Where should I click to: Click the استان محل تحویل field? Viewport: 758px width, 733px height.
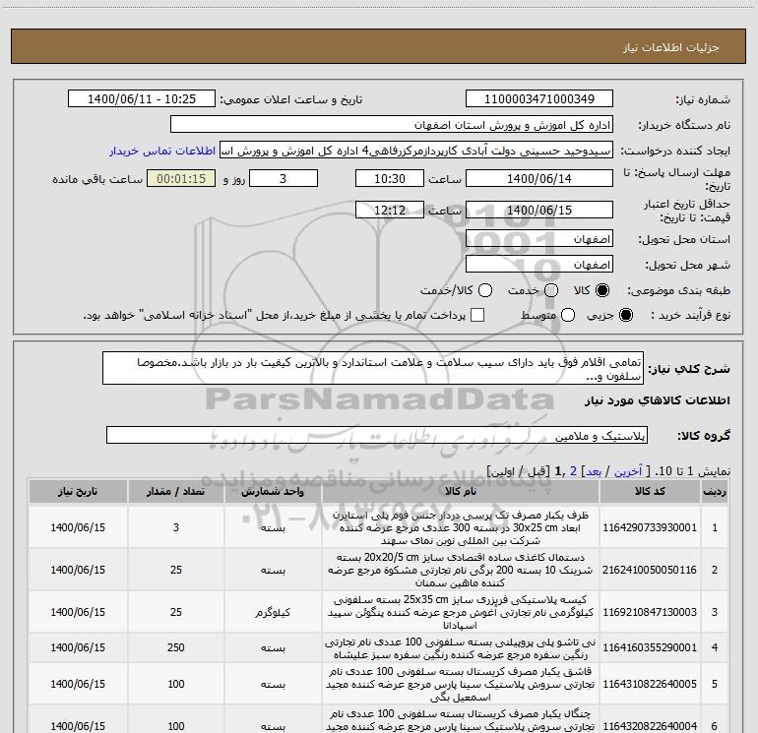[539, 239]
